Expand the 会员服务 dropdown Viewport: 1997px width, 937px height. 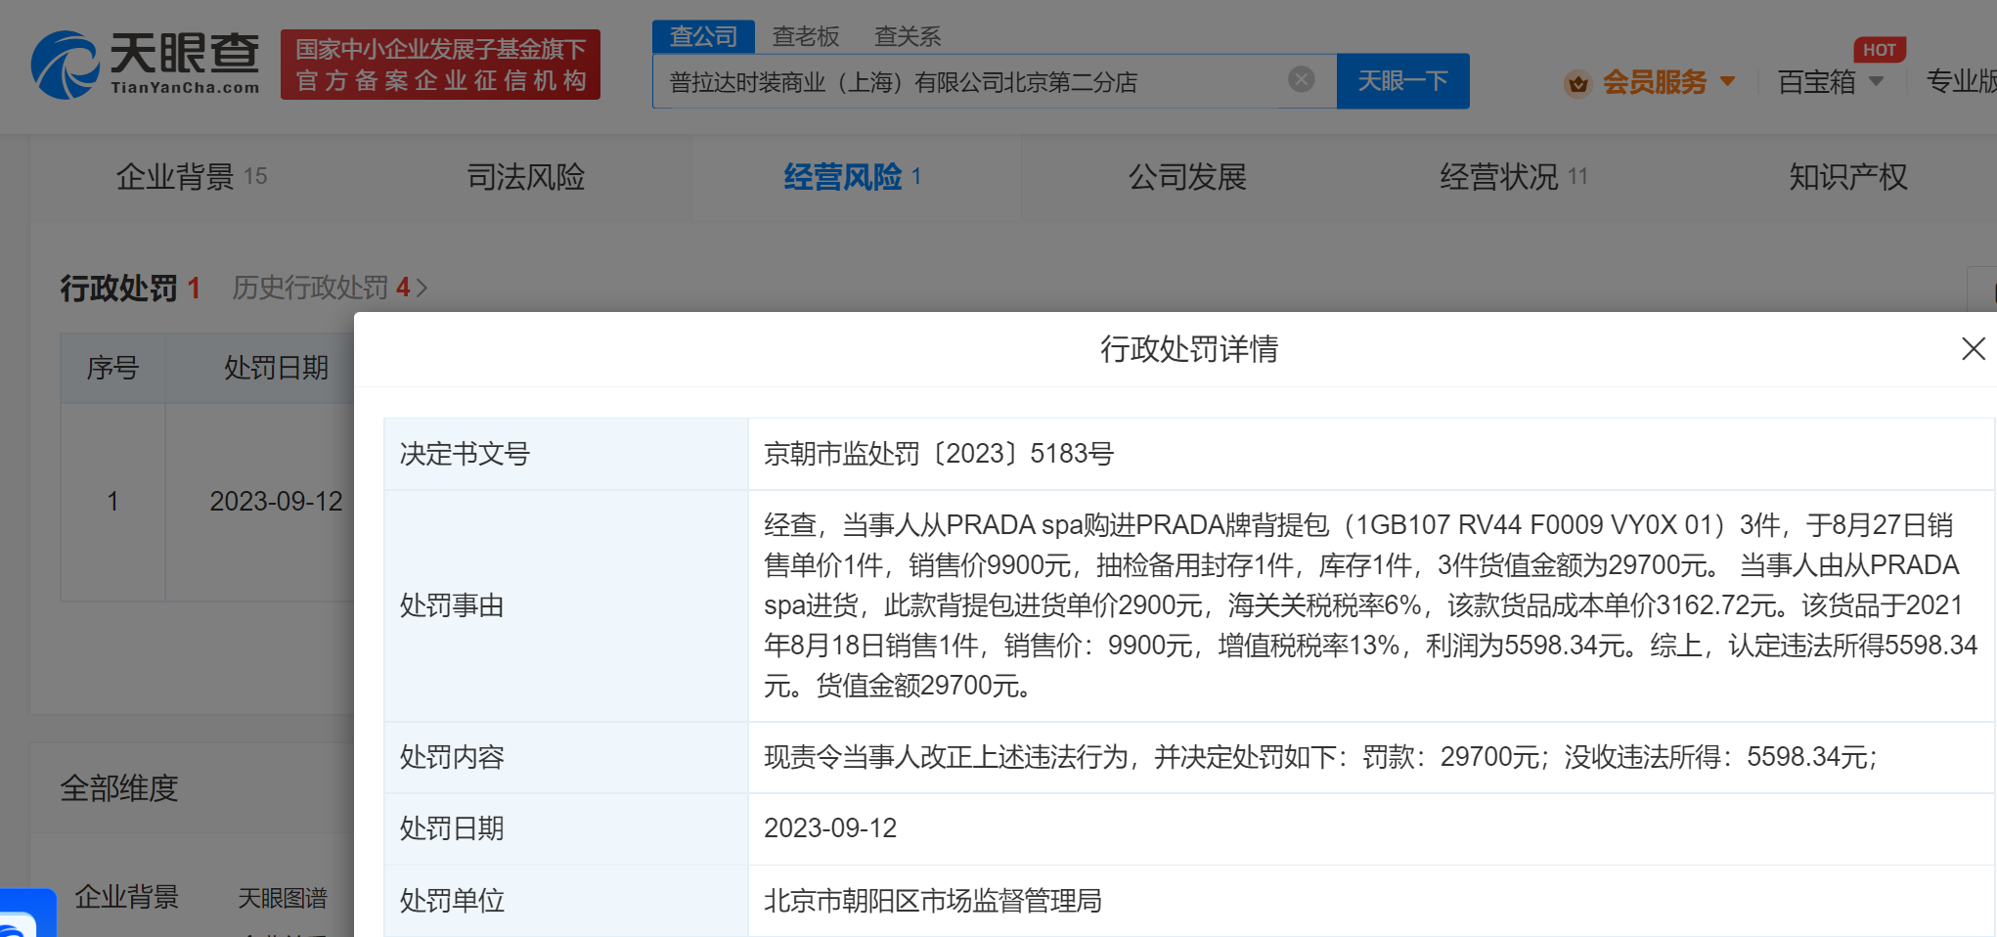click(1727, 82)
